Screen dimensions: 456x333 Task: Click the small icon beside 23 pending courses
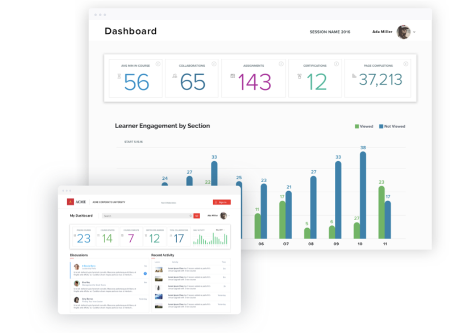click(x=75, y=235)
